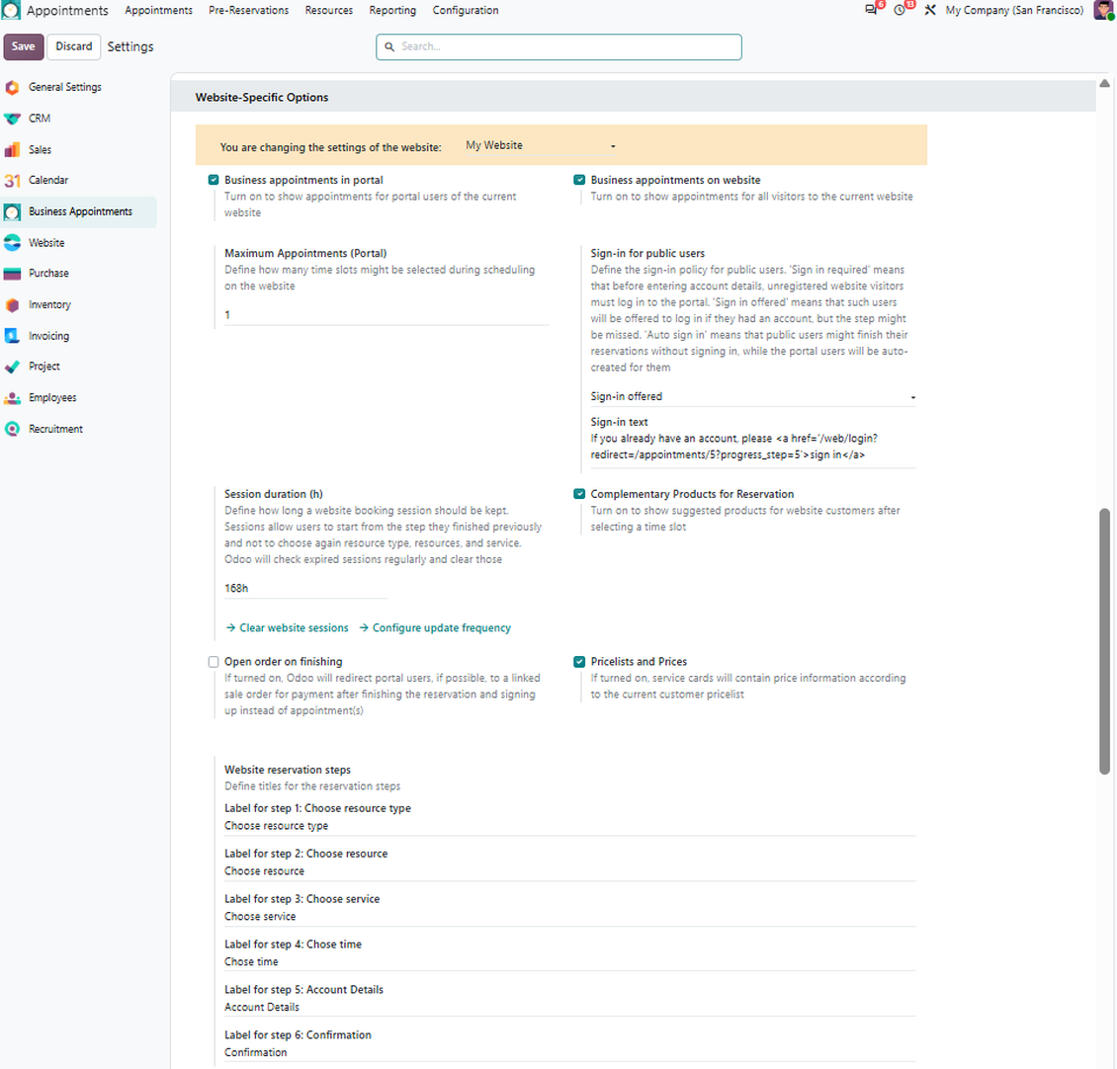This screenshot has height=1069, width=1117.
Task: Select Inventory settings tab
Action: pos(49,305)
